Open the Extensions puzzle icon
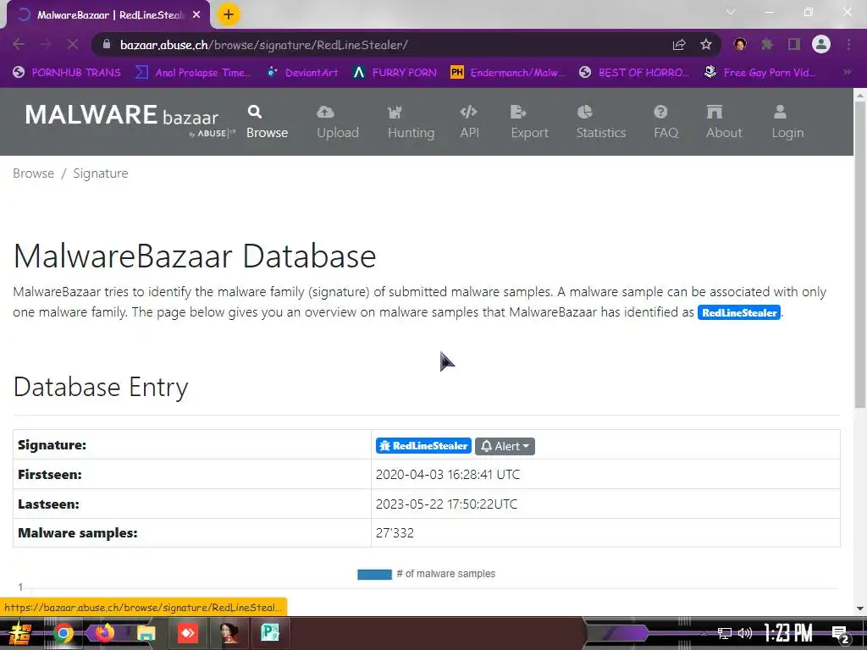The image size is (867, 650). 767,44
